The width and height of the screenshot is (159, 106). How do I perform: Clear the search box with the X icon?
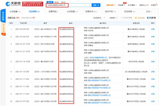(90, 5)
